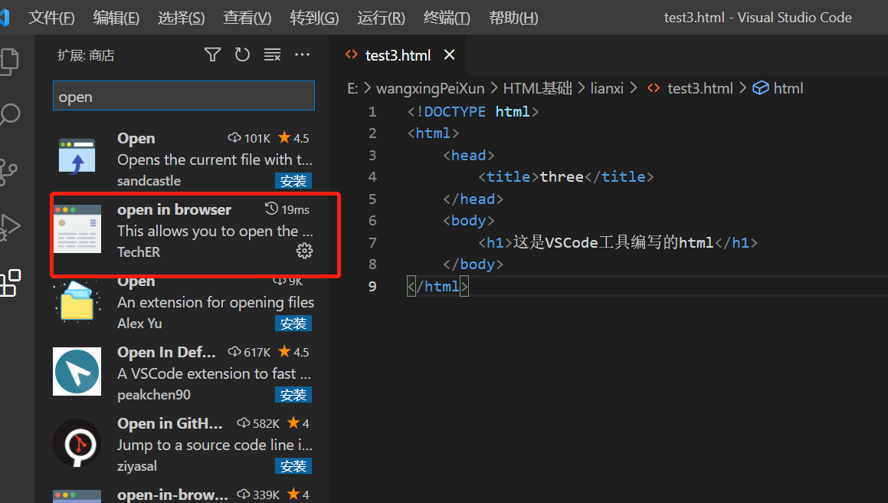
Task: Open the 运行(R) menu
Action: pyautogui.click(x=381, y=18)
